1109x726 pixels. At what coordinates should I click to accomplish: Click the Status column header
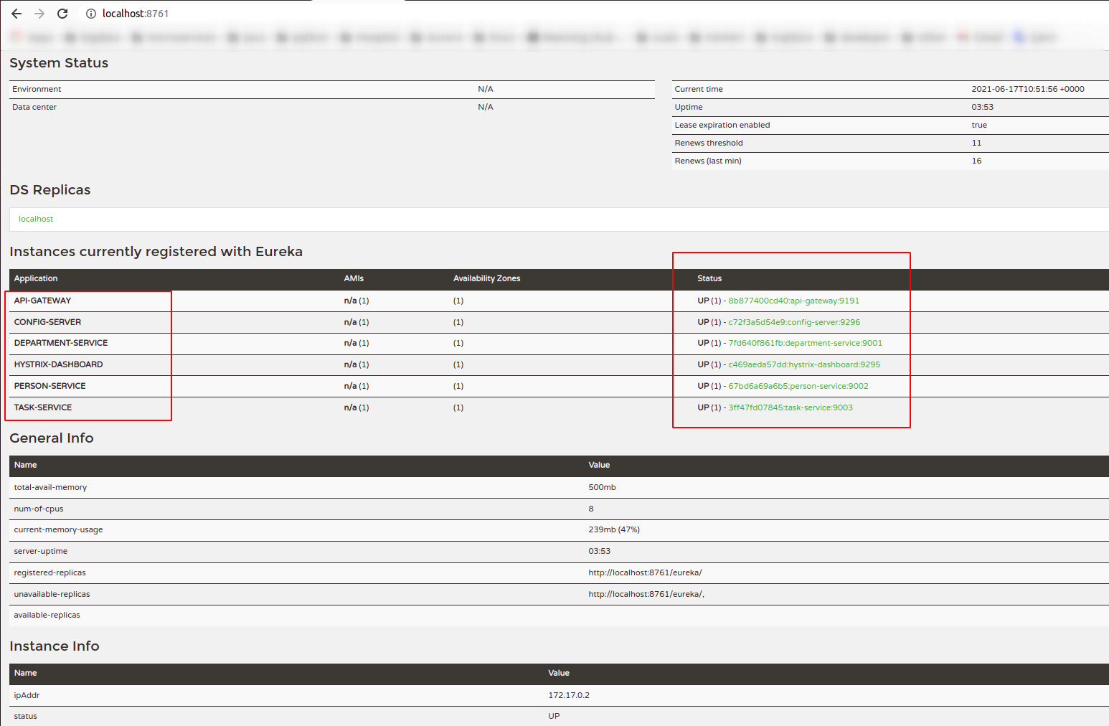pyautogui.click(x=709, y=278)
